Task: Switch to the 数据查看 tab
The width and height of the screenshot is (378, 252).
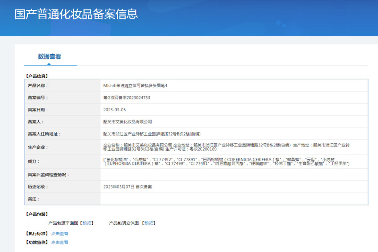Action: [x=50, y=57]
